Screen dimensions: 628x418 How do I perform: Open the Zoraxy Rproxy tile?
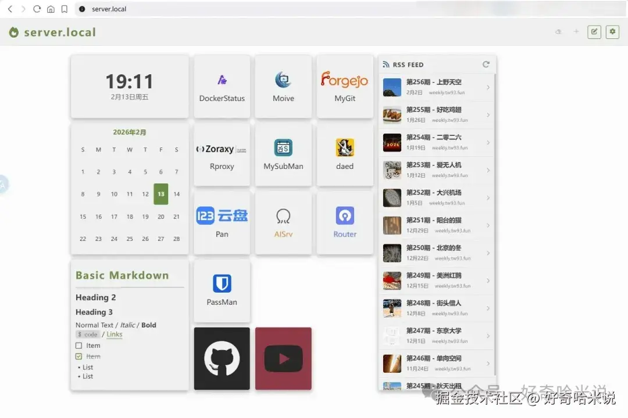[x=222, y=154]
